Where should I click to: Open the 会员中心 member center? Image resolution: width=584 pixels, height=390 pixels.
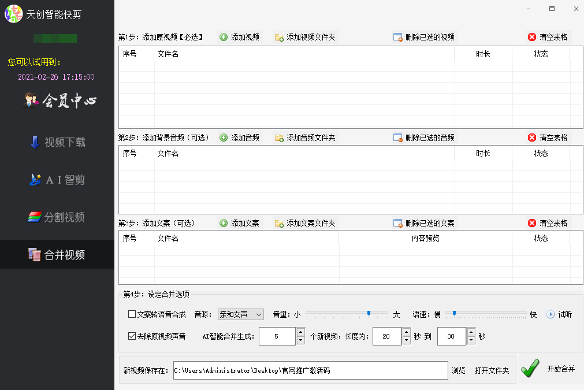[60, 101]
